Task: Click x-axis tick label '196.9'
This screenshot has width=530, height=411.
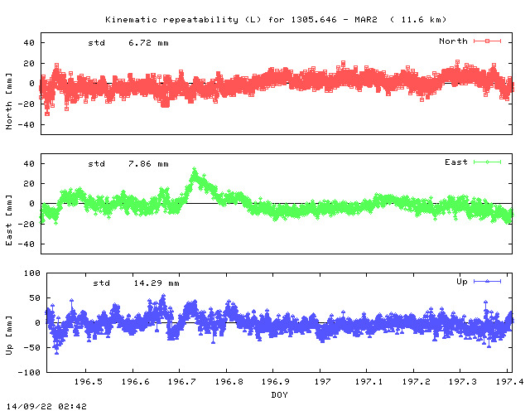Action: click(276, 381)
